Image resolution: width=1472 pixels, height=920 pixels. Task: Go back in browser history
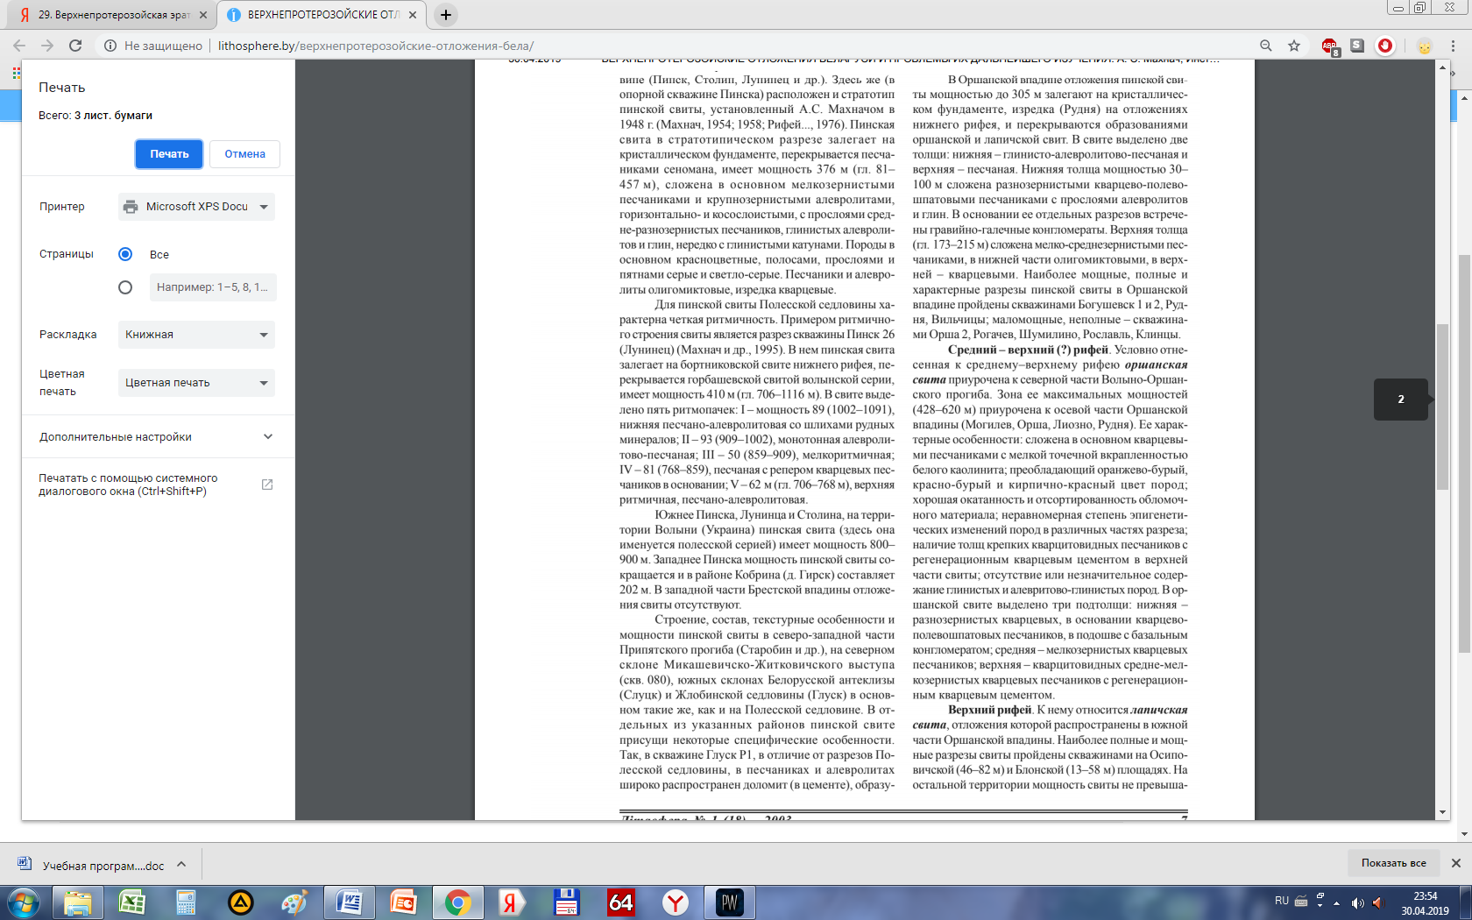click(19, 46)
